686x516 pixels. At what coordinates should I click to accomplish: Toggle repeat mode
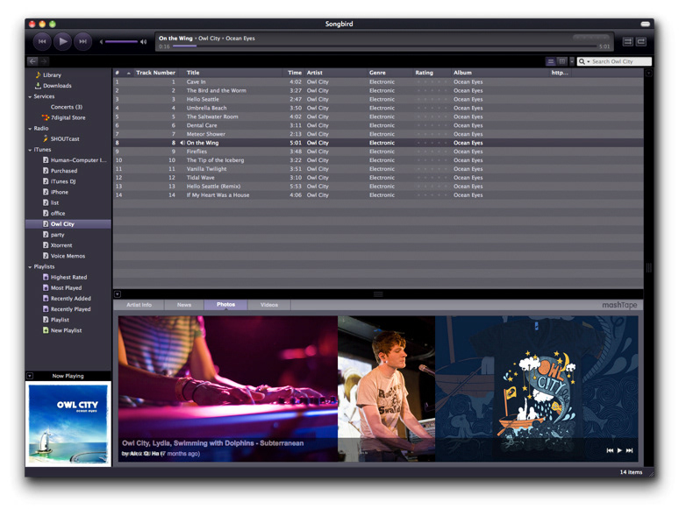click(x=641, y=41)
